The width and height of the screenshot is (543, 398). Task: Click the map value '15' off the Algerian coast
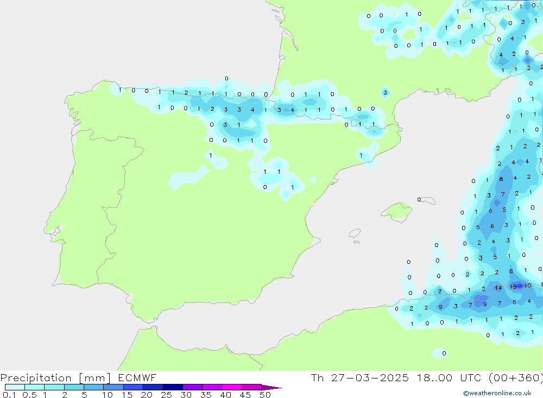[513, 287]
